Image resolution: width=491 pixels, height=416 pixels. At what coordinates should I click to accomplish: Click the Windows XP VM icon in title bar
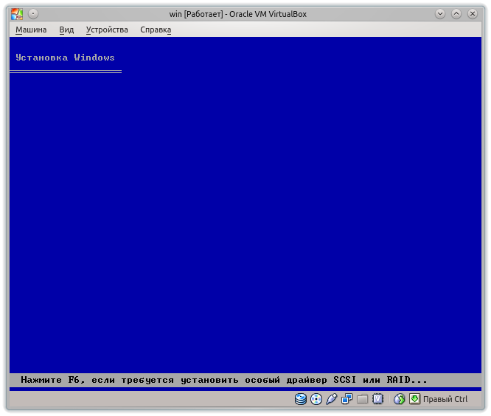(x=17, y=14)
